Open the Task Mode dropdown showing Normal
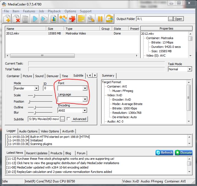The image size is (197, 186). (189, 69)
